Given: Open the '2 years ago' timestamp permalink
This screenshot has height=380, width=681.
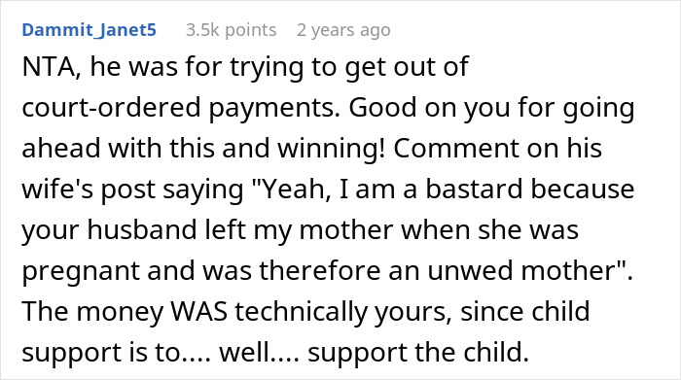Looking at the screenshot, I should click(343, 30).
